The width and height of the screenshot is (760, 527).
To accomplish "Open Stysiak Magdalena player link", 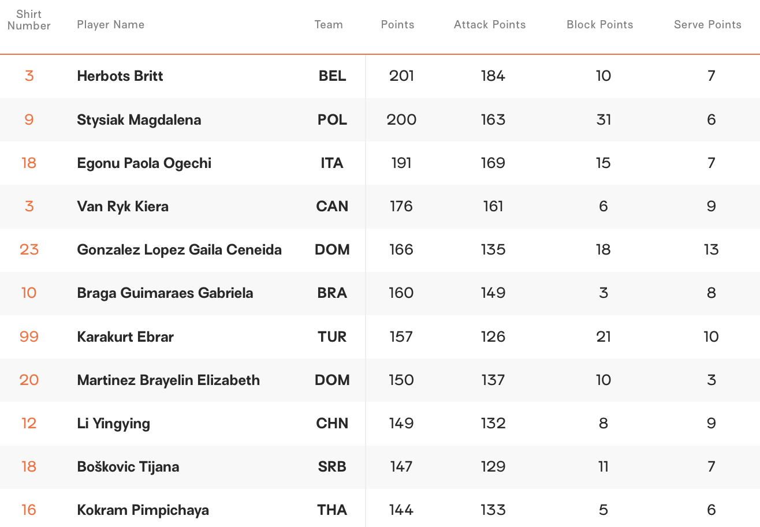I will (139, 119).
